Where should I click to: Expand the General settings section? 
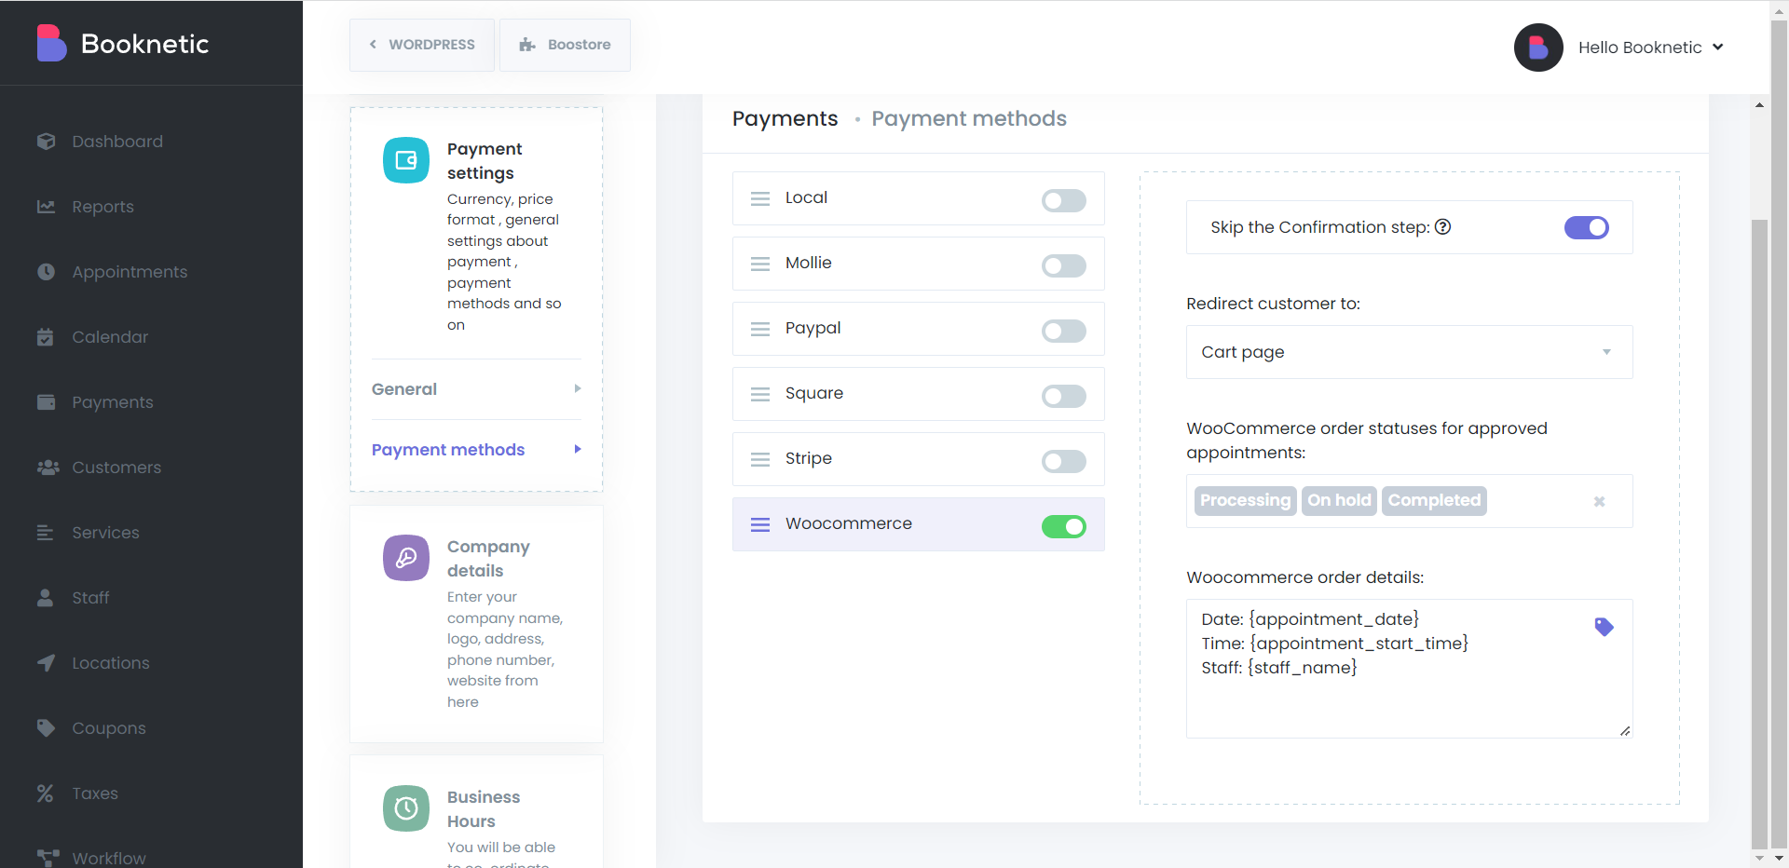point(476,389)
